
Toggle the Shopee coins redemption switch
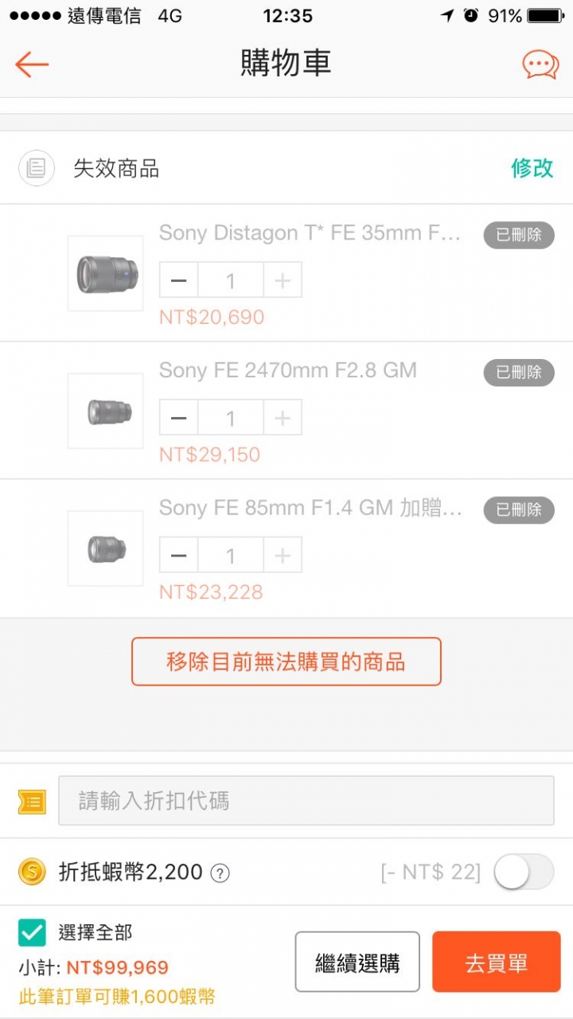tap(523, 872)
